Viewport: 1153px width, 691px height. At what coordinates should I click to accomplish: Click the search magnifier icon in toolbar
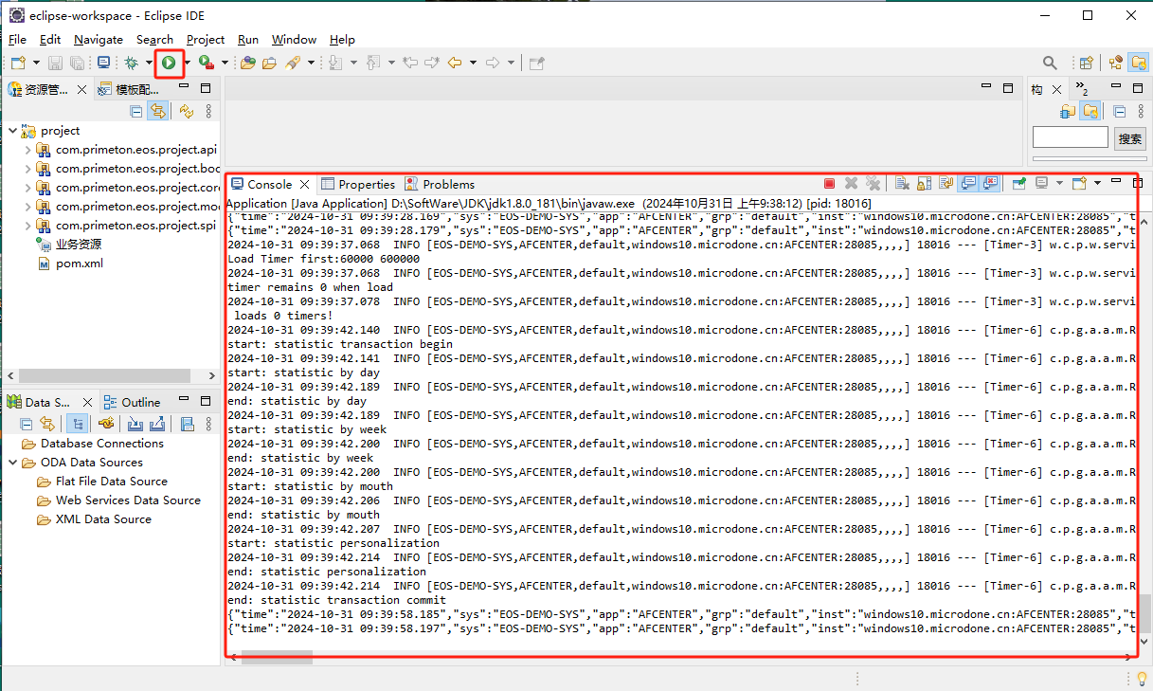1050,63
